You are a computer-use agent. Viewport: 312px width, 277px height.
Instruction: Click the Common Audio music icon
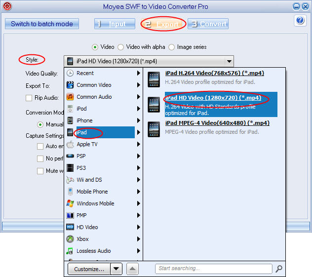click(x=70, y=97)
